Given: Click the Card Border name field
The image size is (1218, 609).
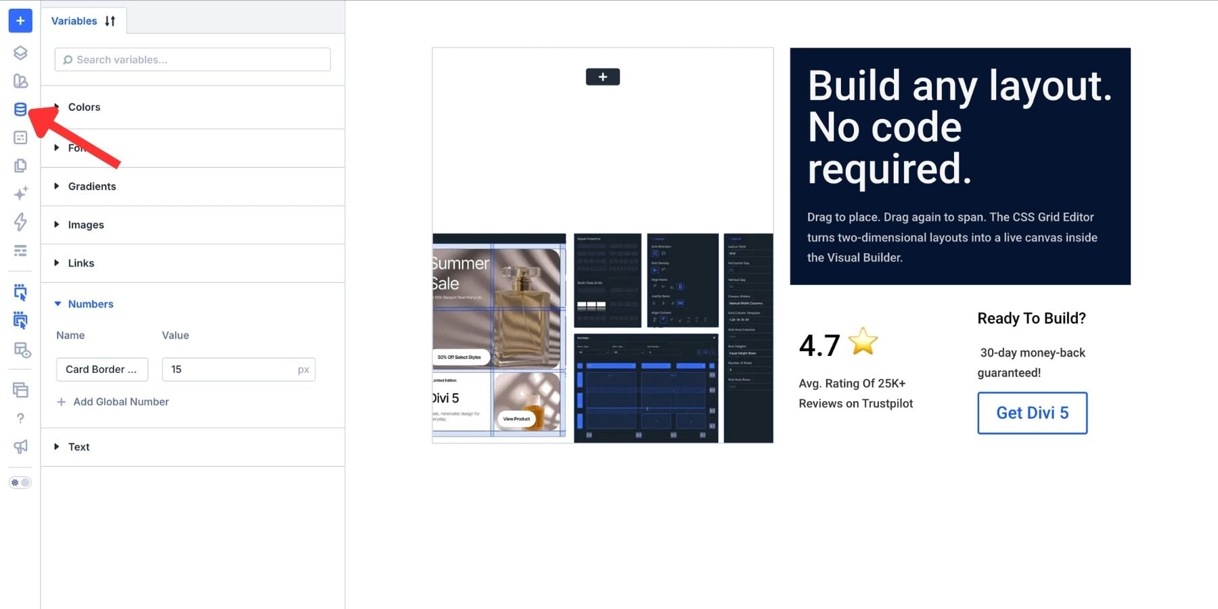Looking at the screenshot, I should point(102,369).
